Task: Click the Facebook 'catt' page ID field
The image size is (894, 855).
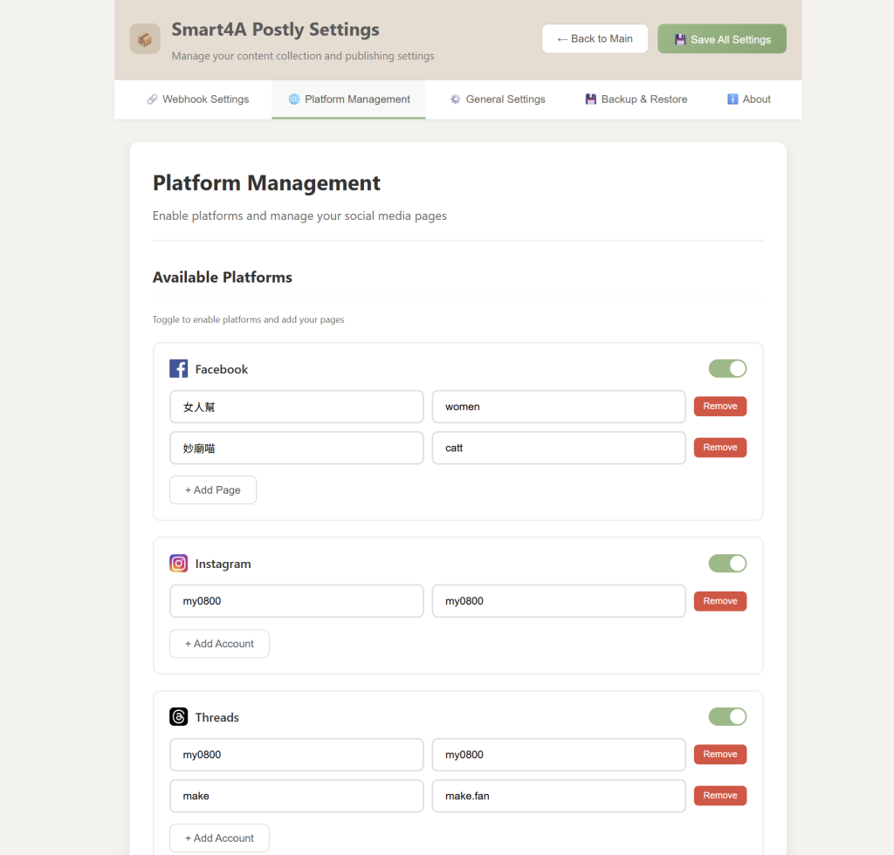Action: coord(559,448)
